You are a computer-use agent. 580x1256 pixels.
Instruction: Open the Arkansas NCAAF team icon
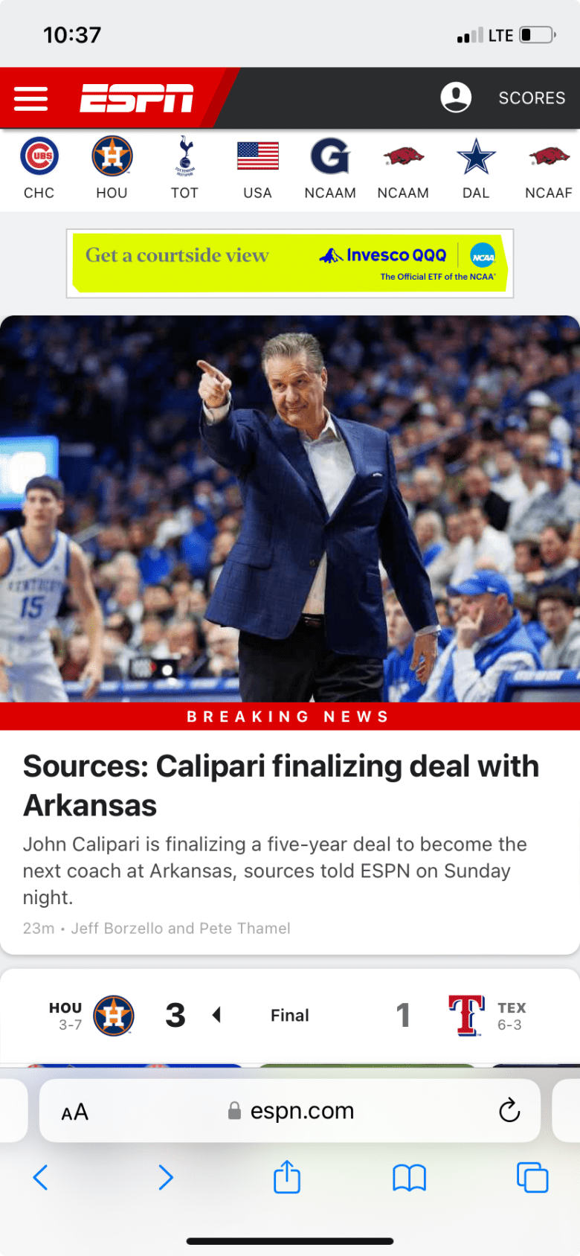[549, 169]
